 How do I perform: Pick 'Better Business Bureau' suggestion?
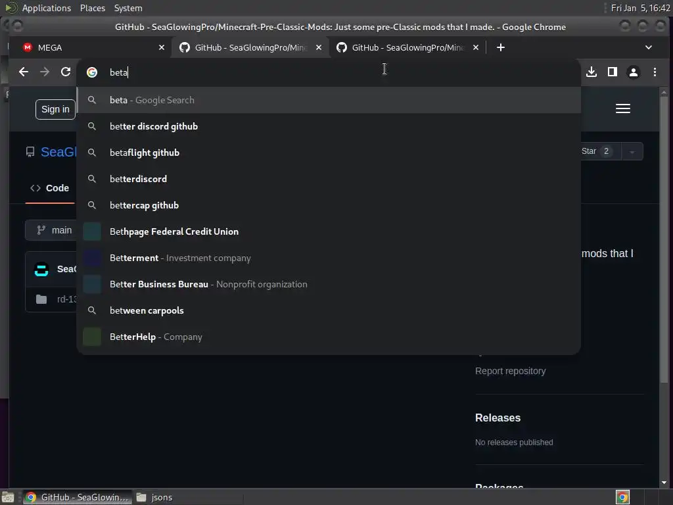click(329, 284)
